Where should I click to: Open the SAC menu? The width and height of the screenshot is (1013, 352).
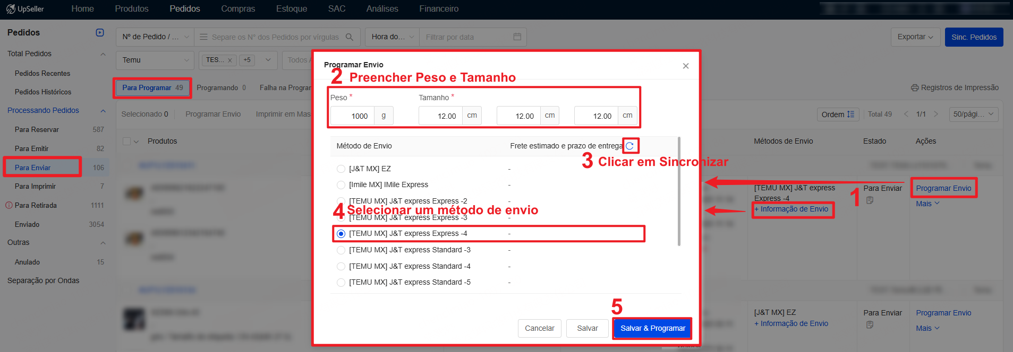tap(337, 9)
